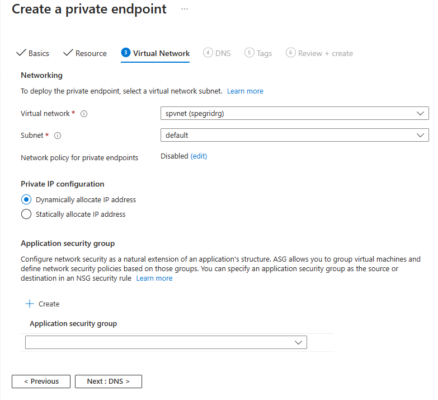Open Learn more link under Networking
The width and height of the screenshot is (438, 400).
pyautogui.click(x=245, y=91)
